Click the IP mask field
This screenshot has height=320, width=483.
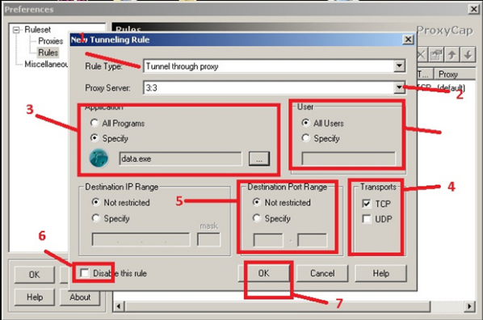209,239
